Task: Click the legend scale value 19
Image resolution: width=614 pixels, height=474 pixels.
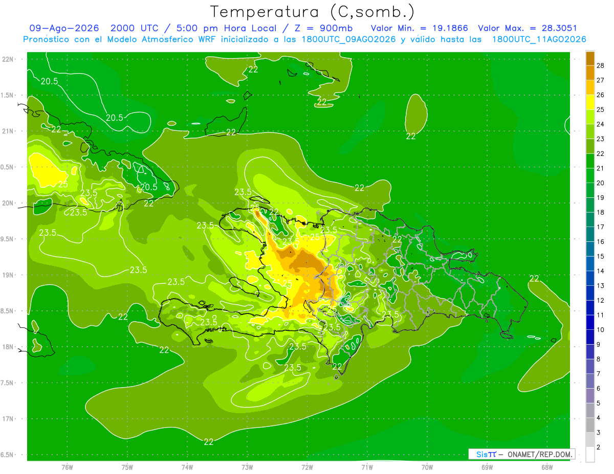Action: pyautogui.click(x=601, y=197)
